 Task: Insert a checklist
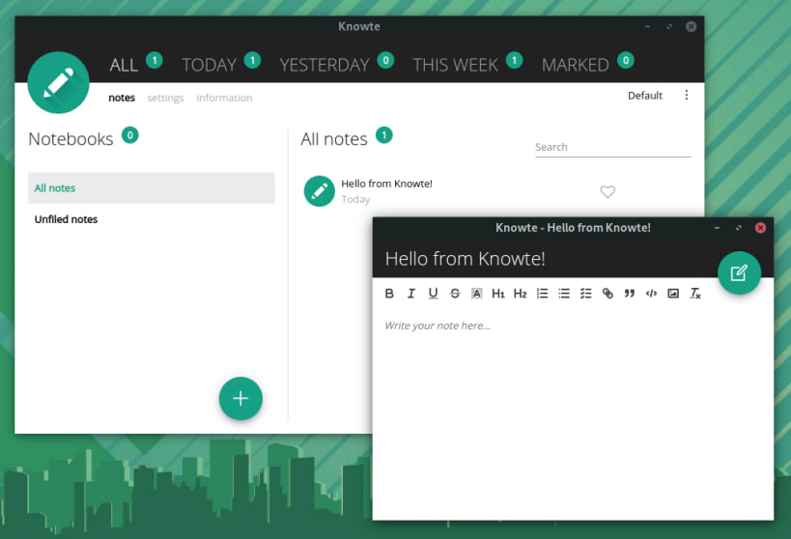tap(585, 294)
